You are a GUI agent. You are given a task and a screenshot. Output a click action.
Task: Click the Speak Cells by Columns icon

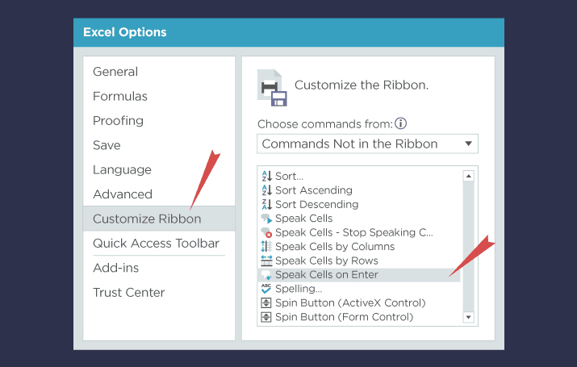click(266, 246)
